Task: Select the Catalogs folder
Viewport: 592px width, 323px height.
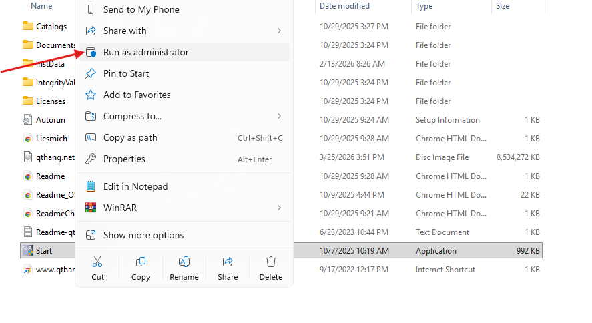Action: (51, 27)
